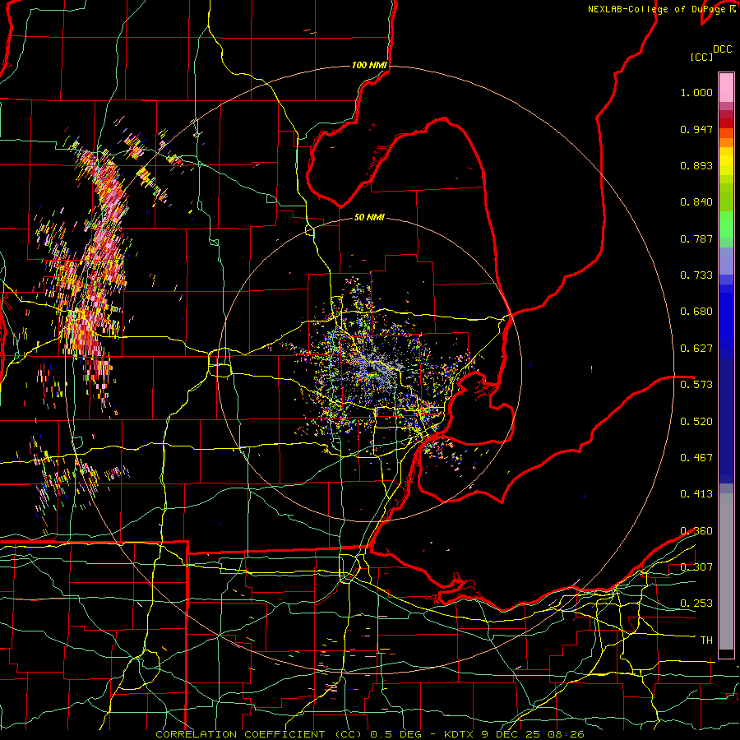
Task: Click the 0.360 scale value
Action: 696,531
